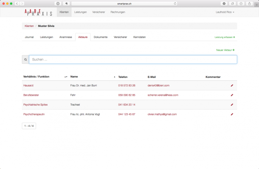Click name Frau lic. phil. Antonia Vogt
The width and height of the screenshot is (259, 169).
point(85,114)
